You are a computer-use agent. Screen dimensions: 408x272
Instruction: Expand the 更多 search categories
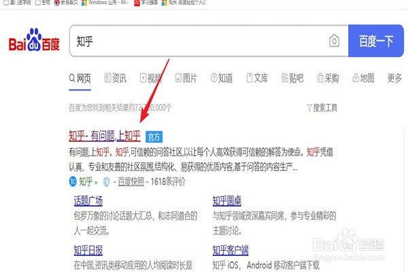[394, 78]
